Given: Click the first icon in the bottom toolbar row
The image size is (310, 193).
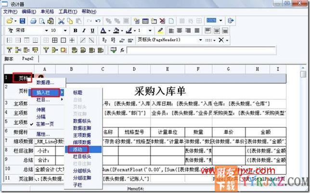Looking at the screenshot, I should tap(9, 50).
